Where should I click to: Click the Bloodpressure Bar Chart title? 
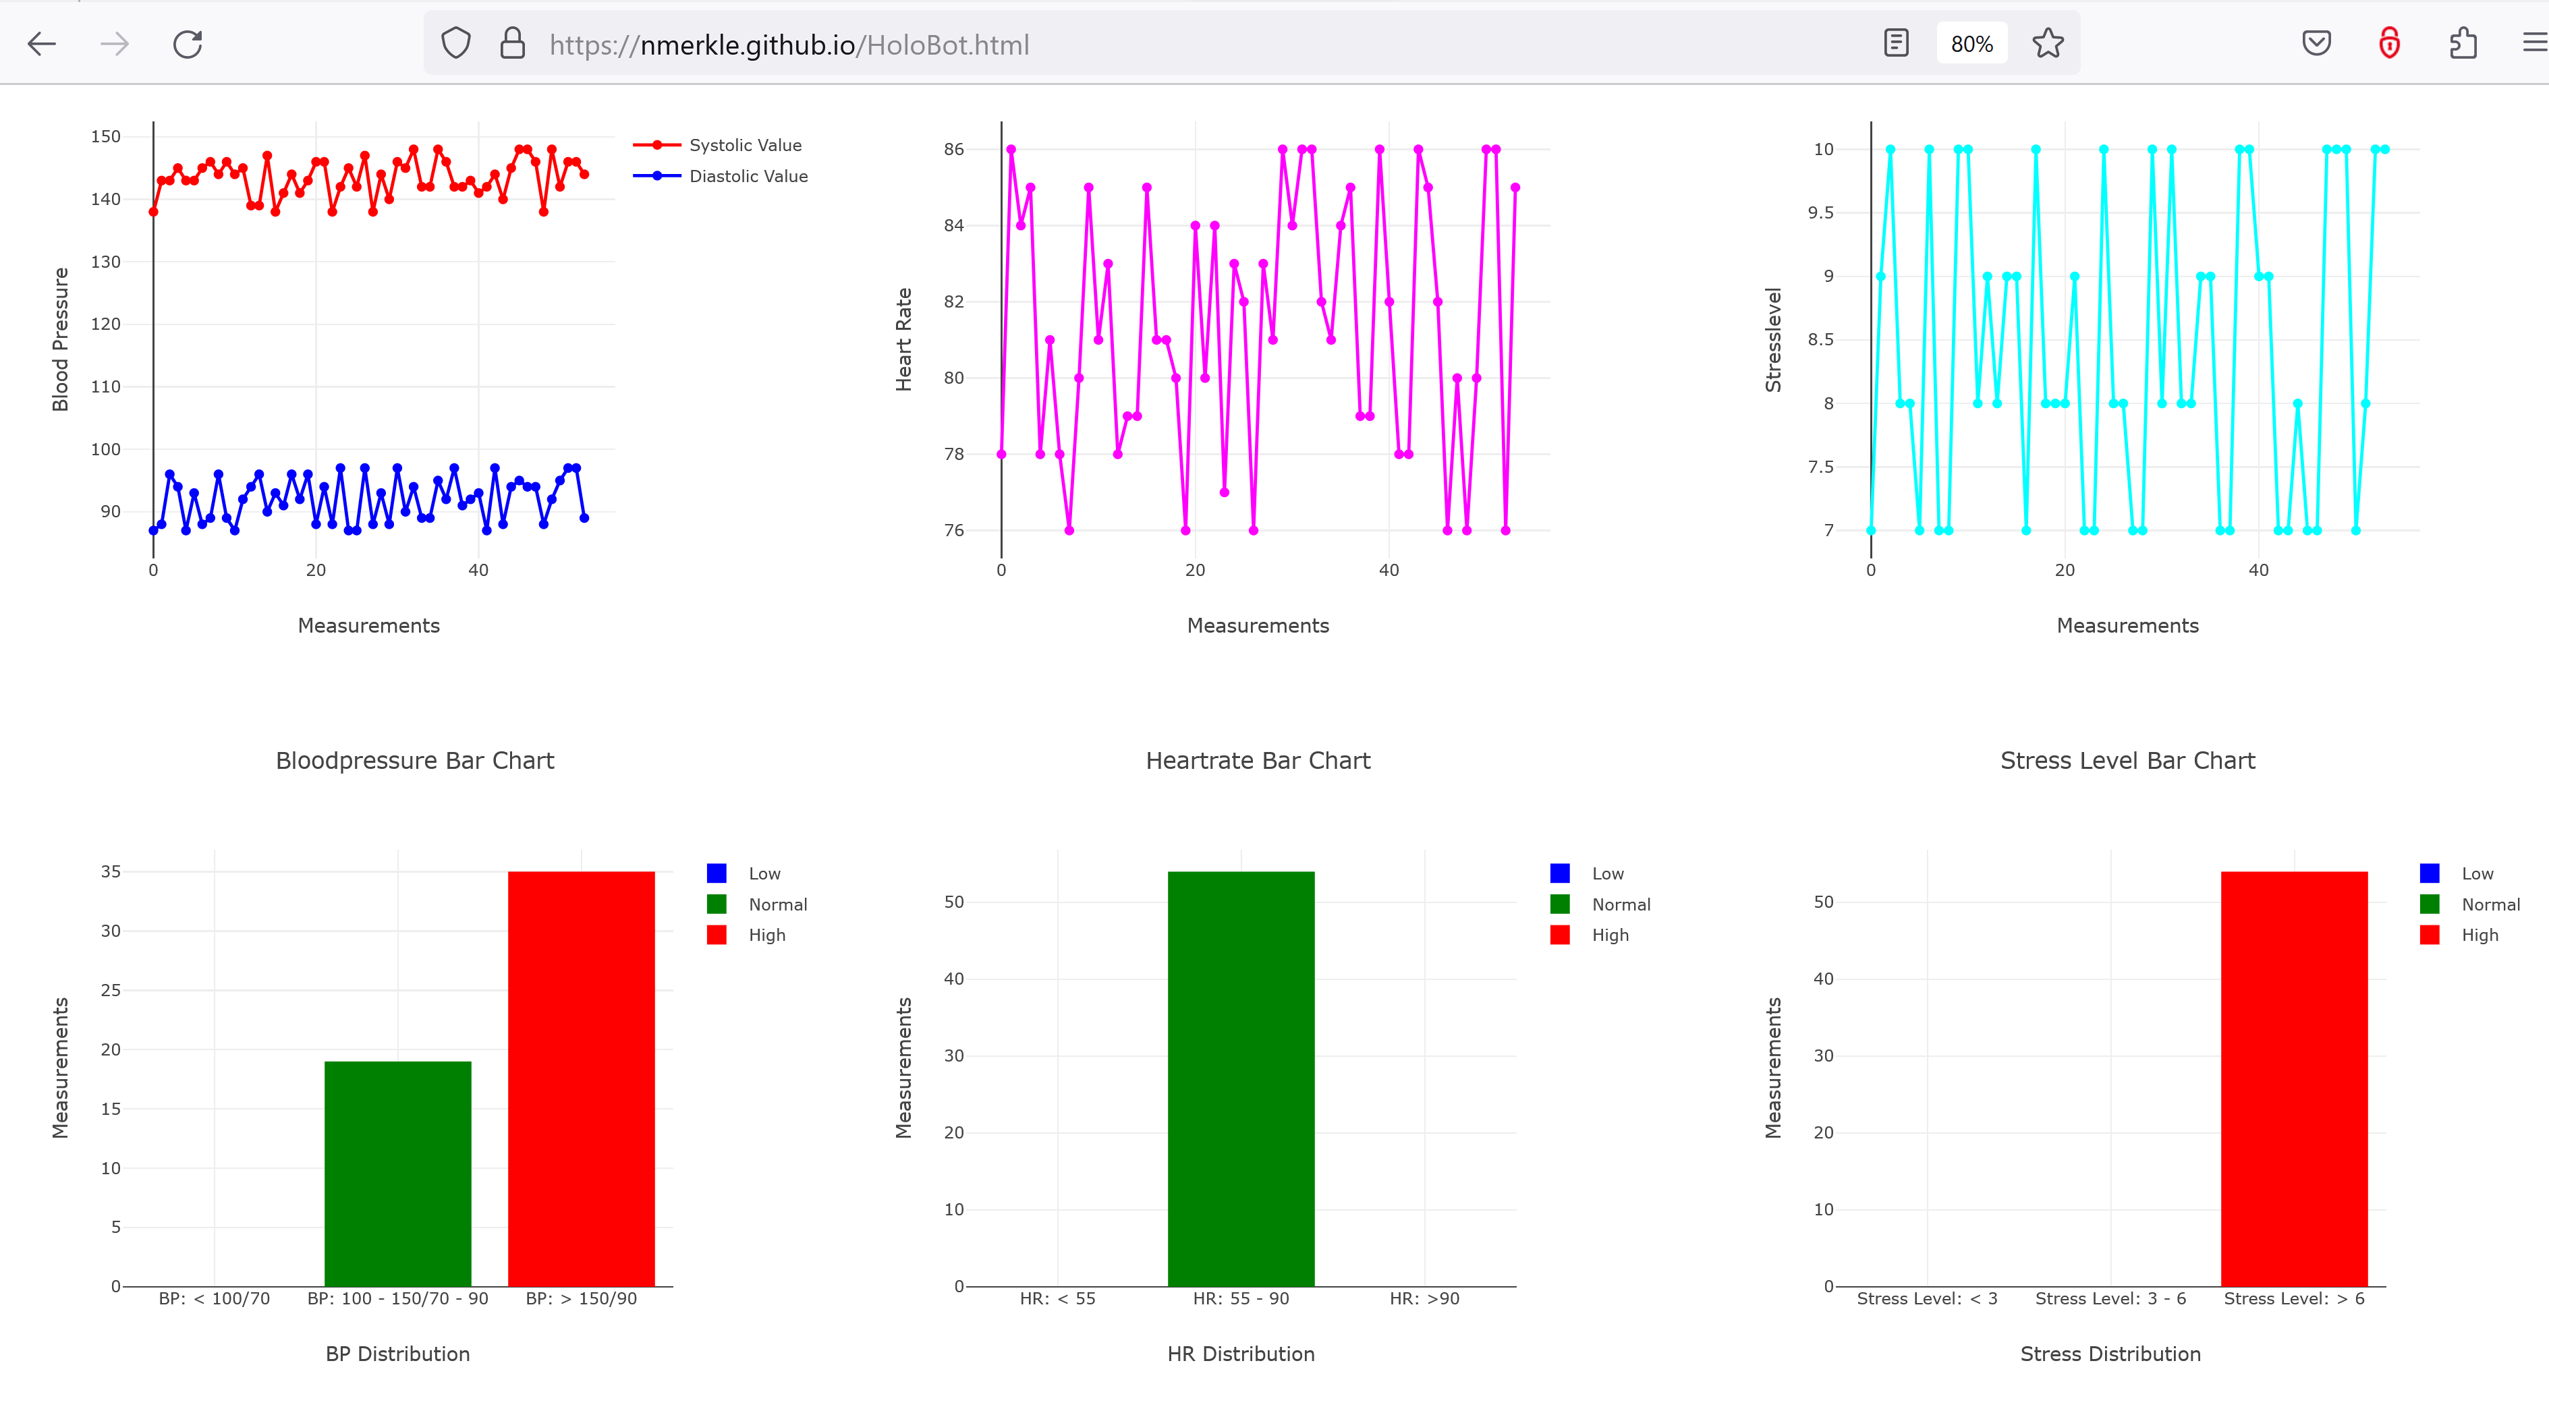[415, 760]
